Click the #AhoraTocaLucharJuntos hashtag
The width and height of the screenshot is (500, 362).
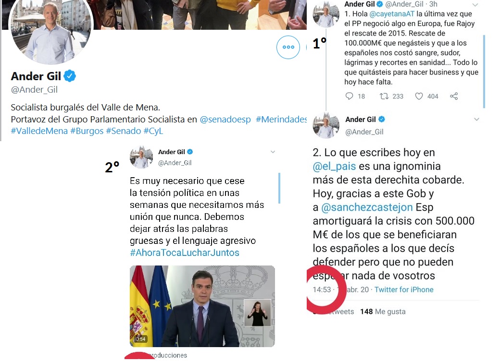point(184,253)
